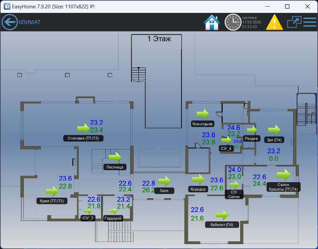Select the Столовая (ТП,П3) room label

[x=83, y=138]
